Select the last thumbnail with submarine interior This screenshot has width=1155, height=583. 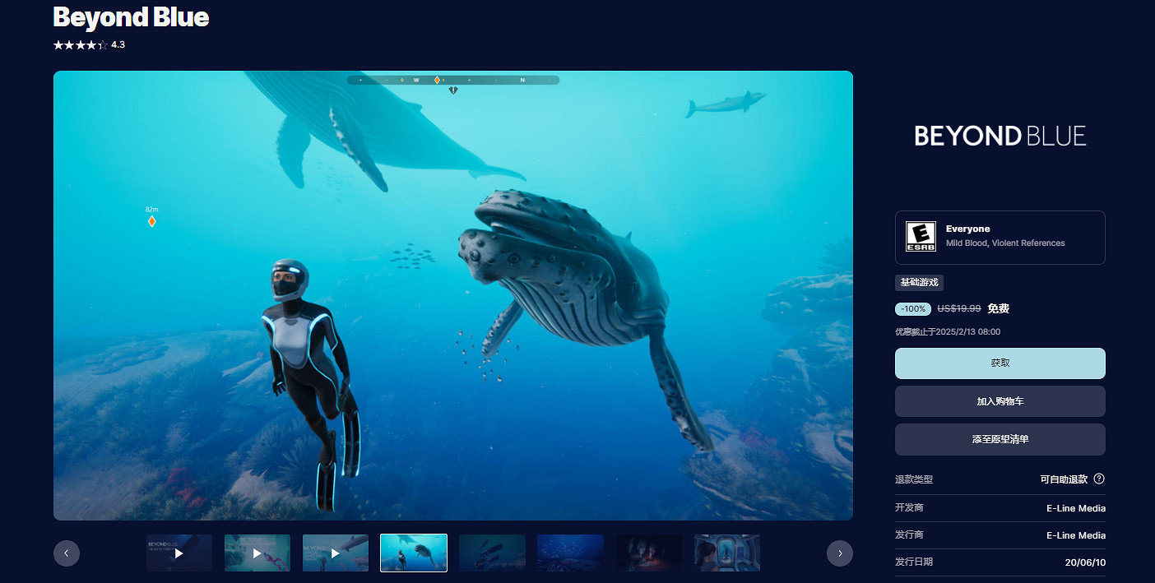coord(727,553)
